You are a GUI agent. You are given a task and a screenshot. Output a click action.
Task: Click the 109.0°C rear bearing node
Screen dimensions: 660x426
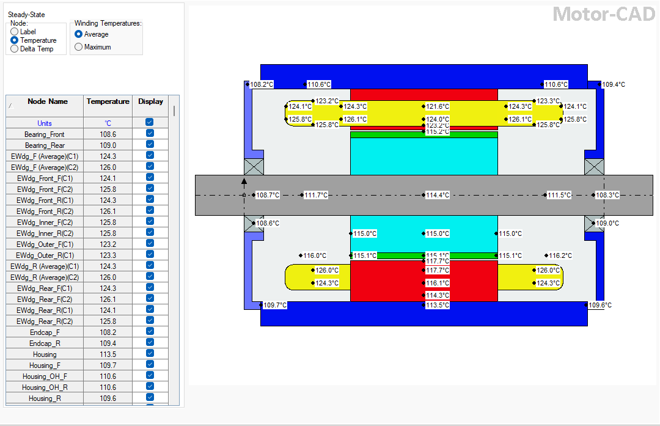click(x=607, y=223)
